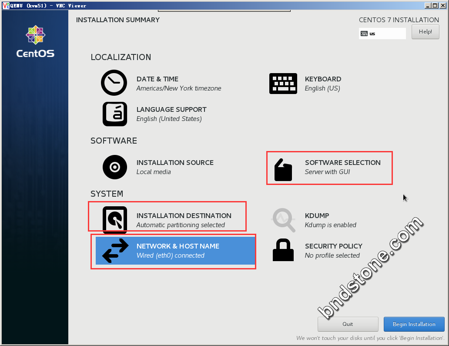
Task: Click Wired (eth0) connected status
Action: click(x=171, y=255)
